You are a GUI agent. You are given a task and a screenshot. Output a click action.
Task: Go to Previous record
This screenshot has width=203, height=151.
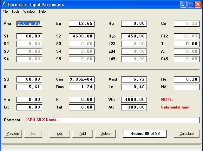(13, 134)
